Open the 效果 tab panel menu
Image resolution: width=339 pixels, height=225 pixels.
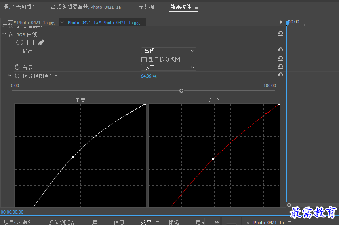tap(157, 223)
